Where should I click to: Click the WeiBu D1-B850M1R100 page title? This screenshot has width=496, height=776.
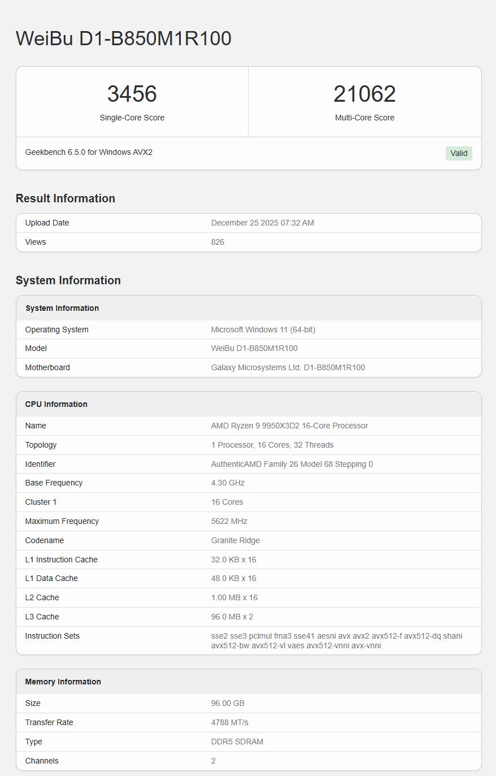tap(124, 38)
